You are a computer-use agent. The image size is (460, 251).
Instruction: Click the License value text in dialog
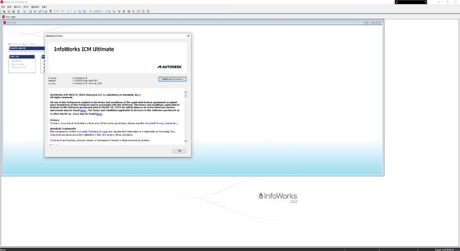88,84
